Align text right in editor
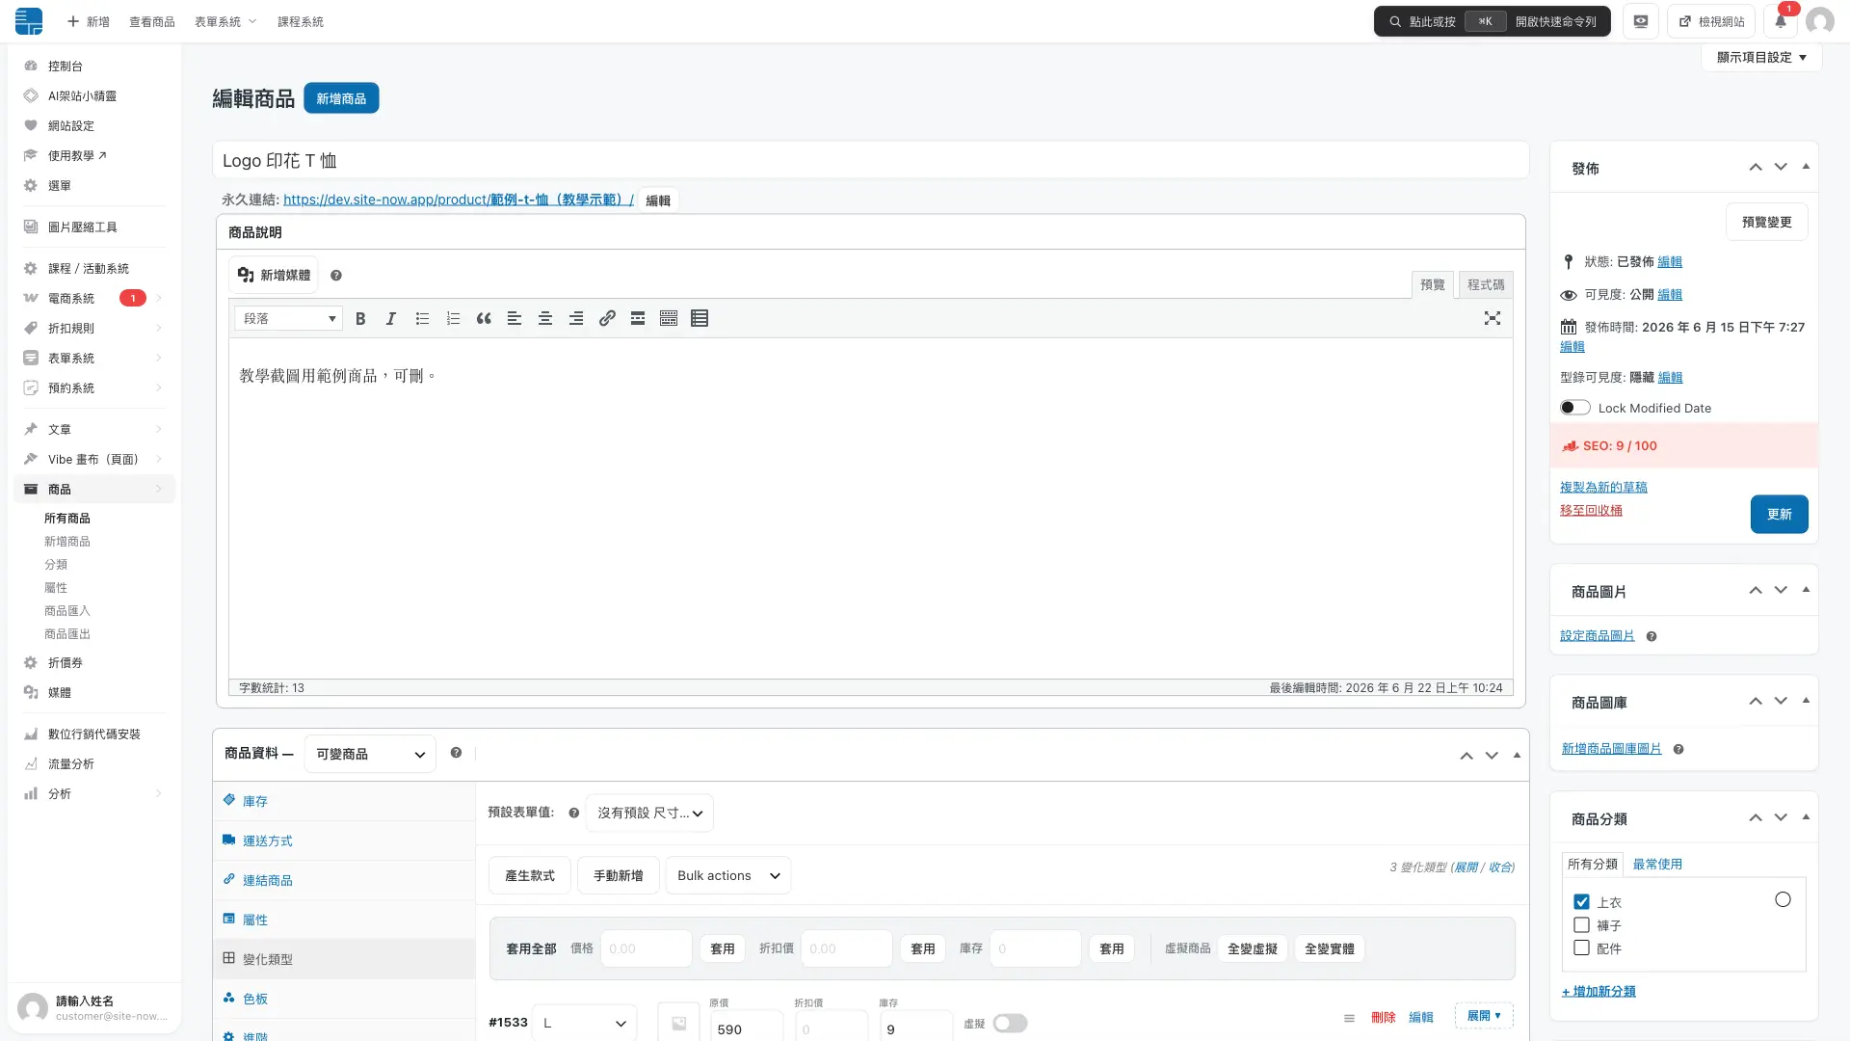 click(576, 319)
